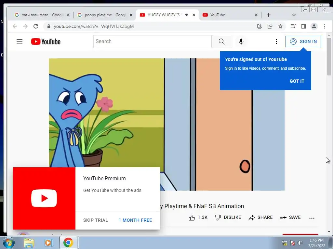Click the magnifier search button
The width and height of the screenshot is (333, 249).
pyautogui.click(x=221, y=41)
